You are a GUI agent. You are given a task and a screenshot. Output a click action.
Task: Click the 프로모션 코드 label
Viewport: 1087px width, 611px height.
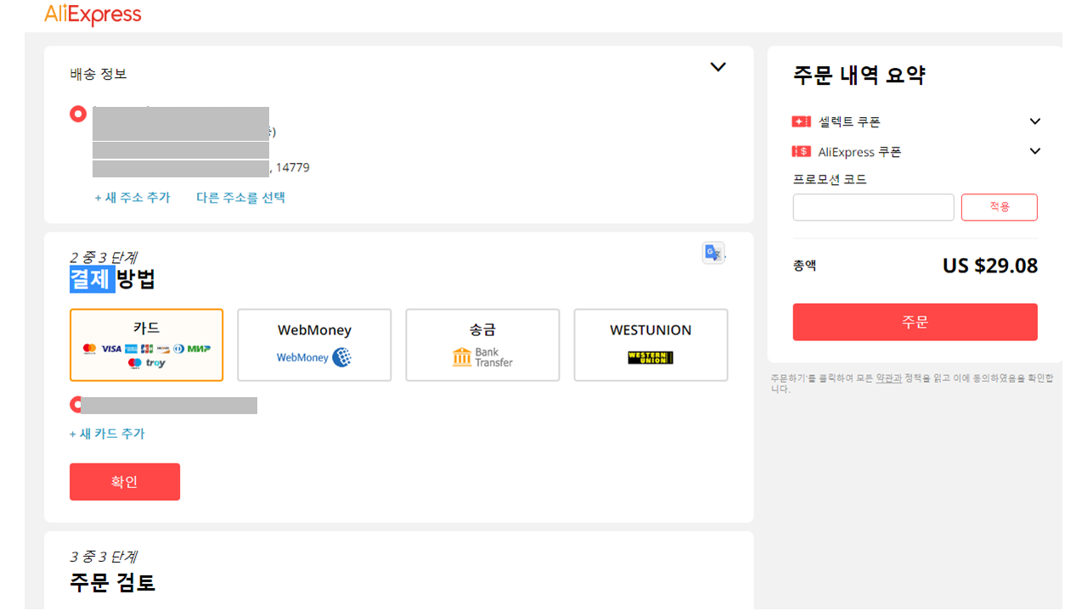pos(830,179)
